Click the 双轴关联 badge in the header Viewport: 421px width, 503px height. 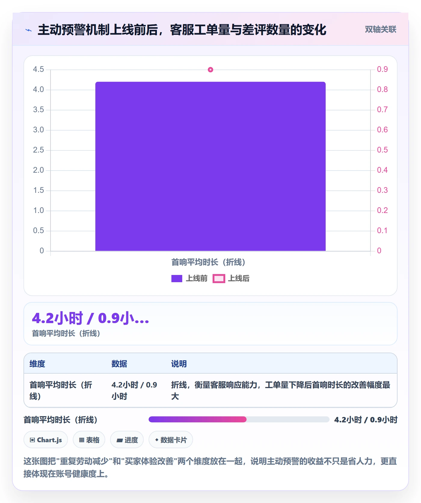(x=380, y=29)
